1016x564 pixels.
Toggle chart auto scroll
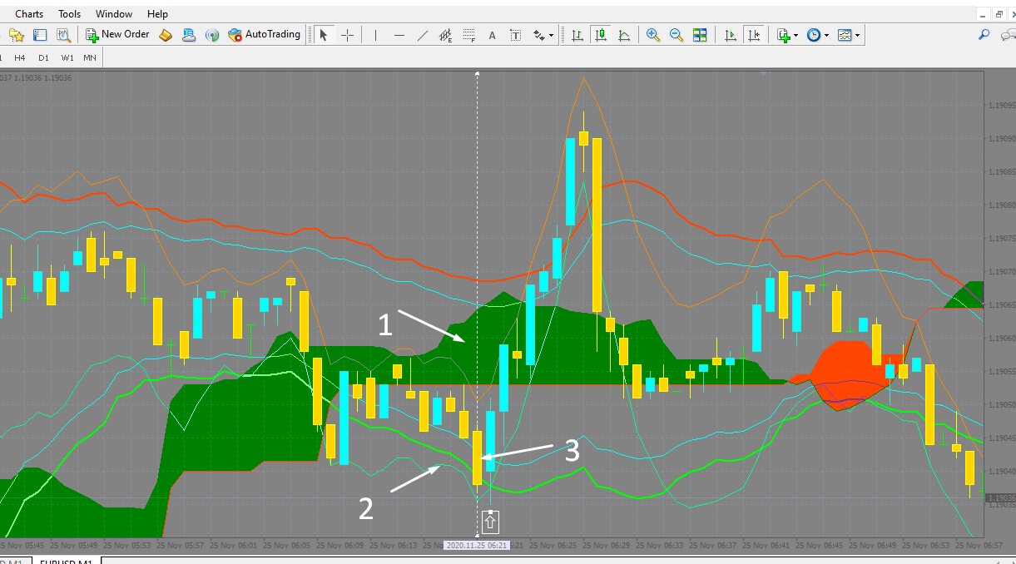[x=731, y=35]
